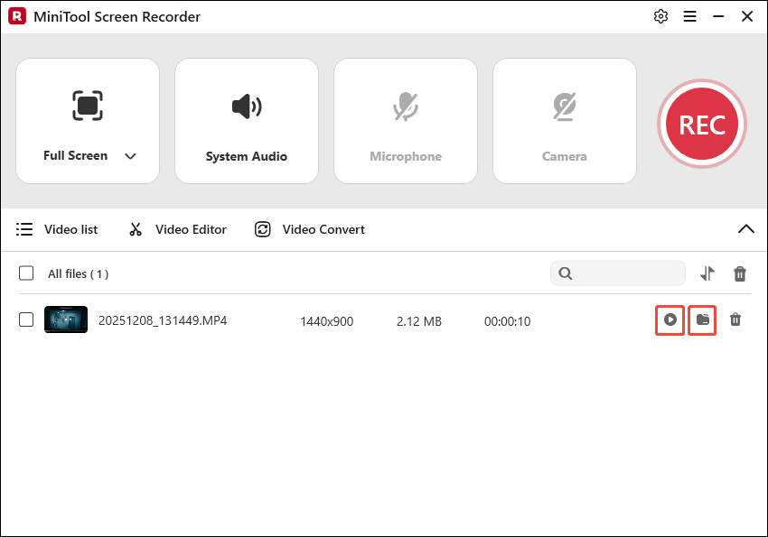The image size is (768, 537).
Task: Check the All files checkbox
Action: click(x=26, y=273)
